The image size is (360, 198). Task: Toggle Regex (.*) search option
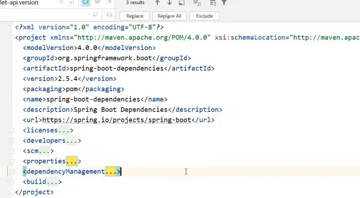[x=109, y=2]
